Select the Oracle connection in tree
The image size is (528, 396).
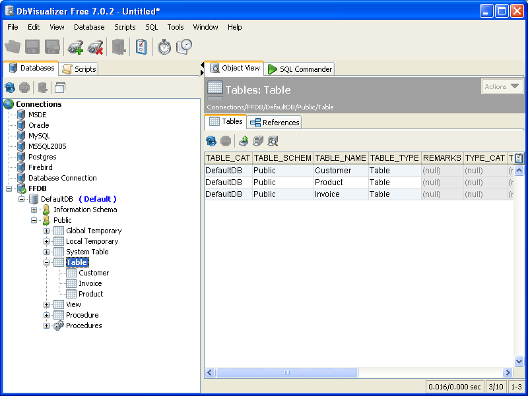[x=39, y=125]
